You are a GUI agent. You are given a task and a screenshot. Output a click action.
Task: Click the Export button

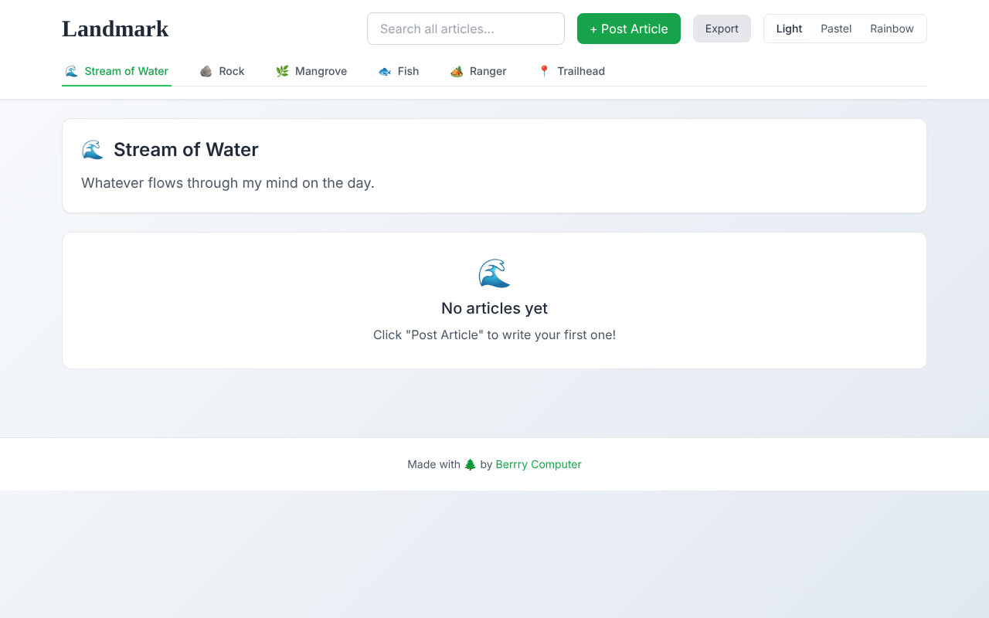coord(722,29)
